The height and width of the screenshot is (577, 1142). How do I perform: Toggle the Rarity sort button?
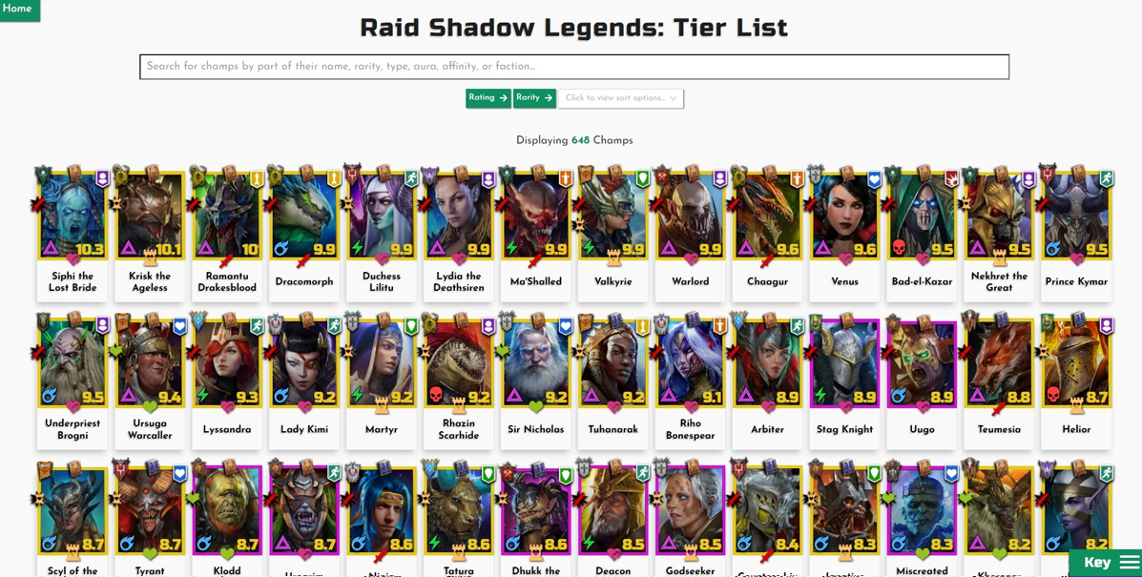tap(534, 98)
